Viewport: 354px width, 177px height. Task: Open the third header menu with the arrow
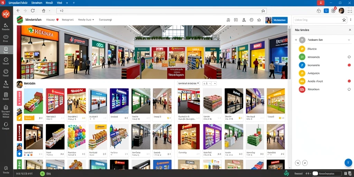pyautogui.click(x=86, y=20)
